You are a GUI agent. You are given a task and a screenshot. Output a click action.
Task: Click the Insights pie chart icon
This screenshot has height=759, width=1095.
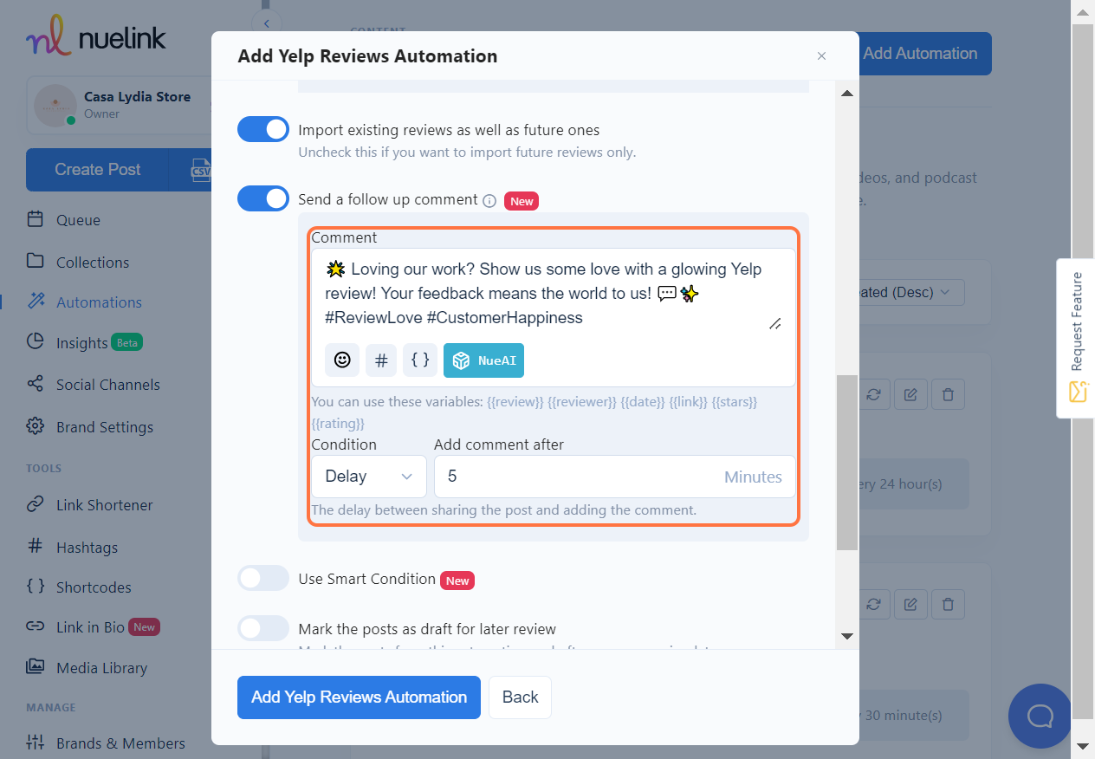(36, 342)
